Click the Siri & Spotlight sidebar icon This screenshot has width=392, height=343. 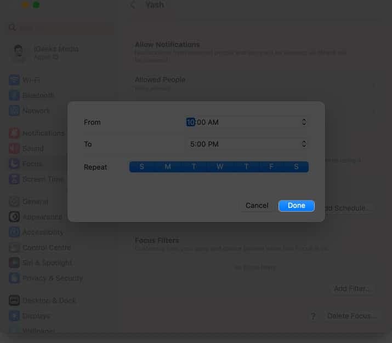14,263
